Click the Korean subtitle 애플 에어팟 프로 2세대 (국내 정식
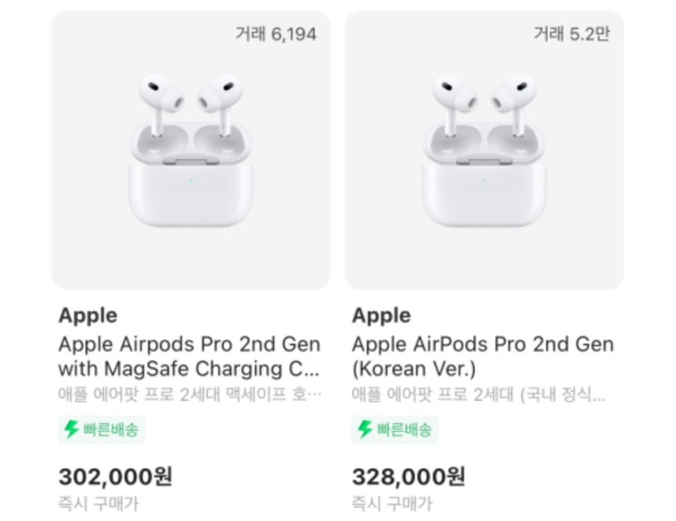Image resolution: width=676 pixels, height=521 pixels. (x=479, y=395)
